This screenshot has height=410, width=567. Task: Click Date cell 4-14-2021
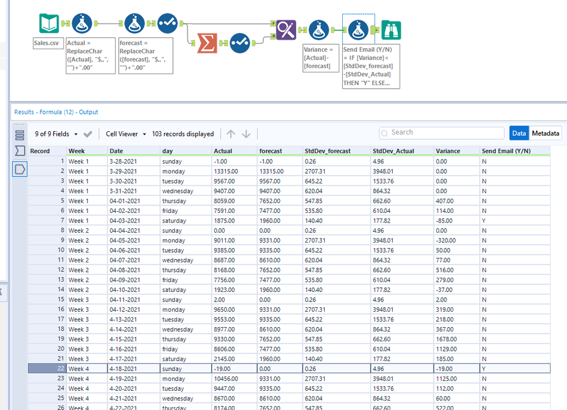(134, 329)
